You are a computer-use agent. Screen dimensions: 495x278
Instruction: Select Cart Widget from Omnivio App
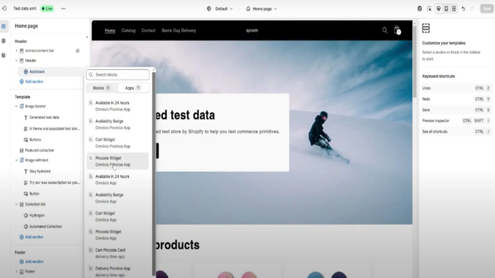[x=118, y=217]
